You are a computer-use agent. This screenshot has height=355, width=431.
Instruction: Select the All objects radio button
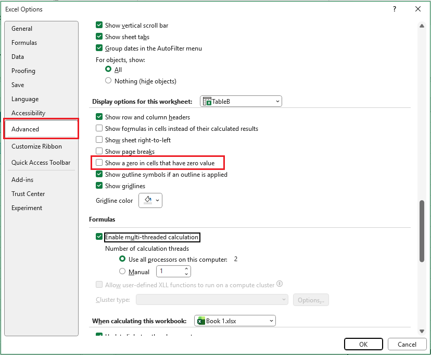tap(108, 69)
